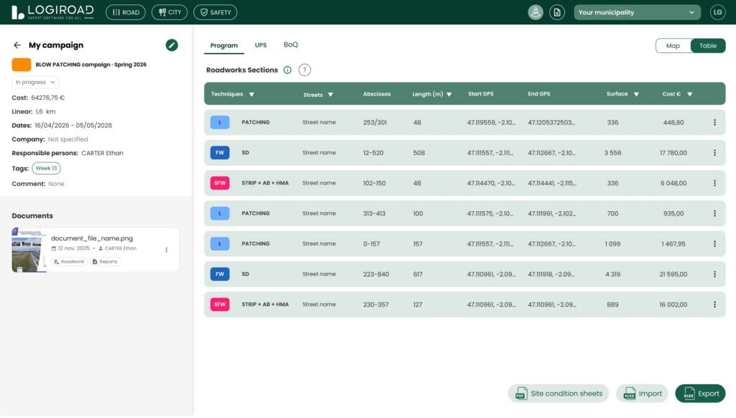
Task: Show Roadworks Sections info tooltip icon
Action: pyautogui.click(x=287, y=70)
